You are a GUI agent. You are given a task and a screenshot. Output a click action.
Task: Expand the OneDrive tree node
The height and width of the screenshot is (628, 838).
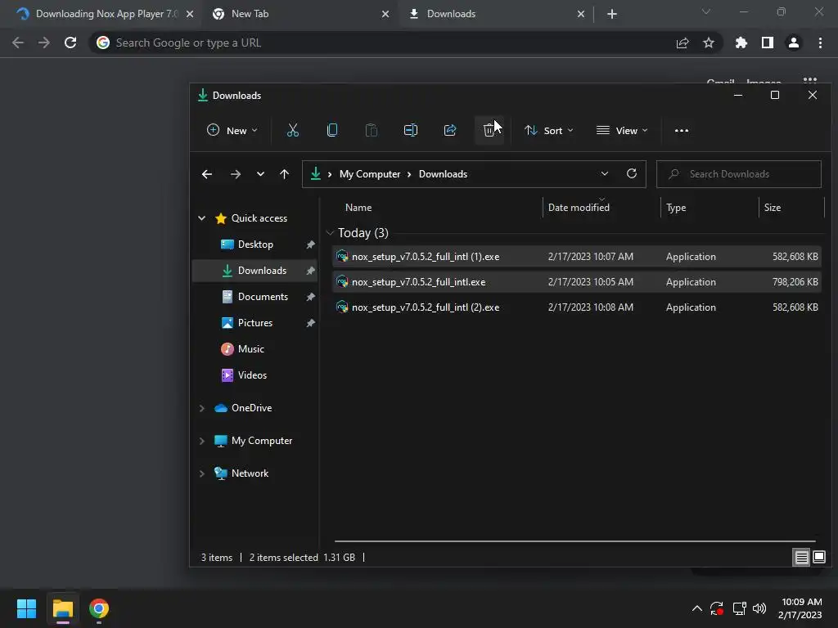coord(201,408)
